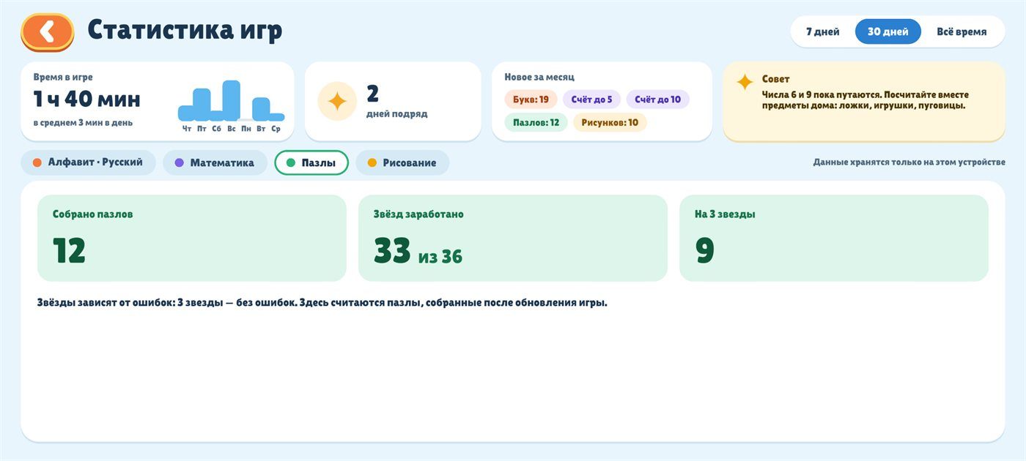The height and width of the screenshot is (461, 1026).
Task: Click tip text about numbers 6 and 9
Action: pos(865,100)
